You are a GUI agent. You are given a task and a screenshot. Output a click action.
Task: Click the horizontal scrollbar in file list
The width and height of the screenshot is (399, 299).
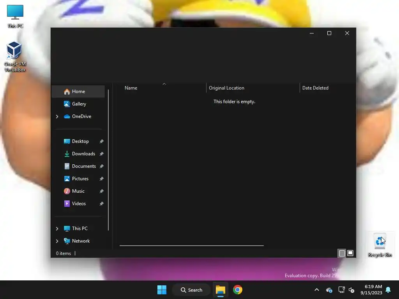coord(192,246)
